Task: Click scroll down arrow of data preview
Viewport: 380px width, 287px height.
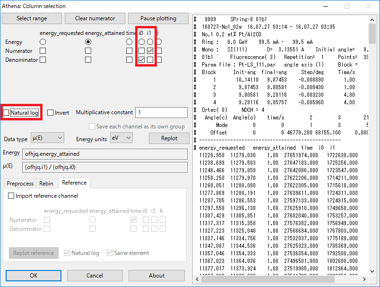Action: (372, 271)
